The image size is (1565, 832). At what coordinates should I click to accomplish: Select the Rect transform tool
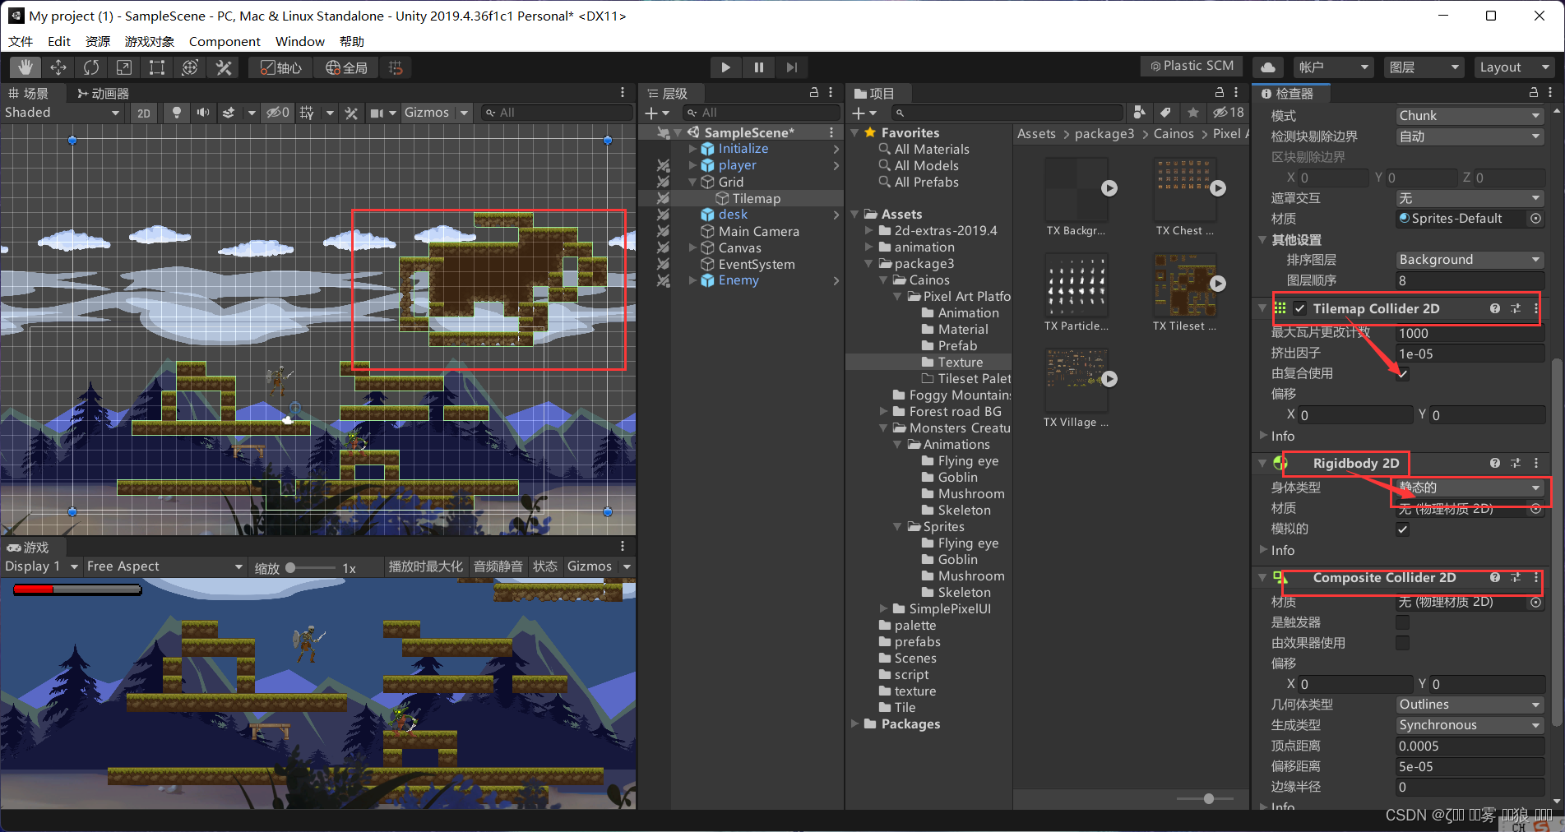[157, 67]
